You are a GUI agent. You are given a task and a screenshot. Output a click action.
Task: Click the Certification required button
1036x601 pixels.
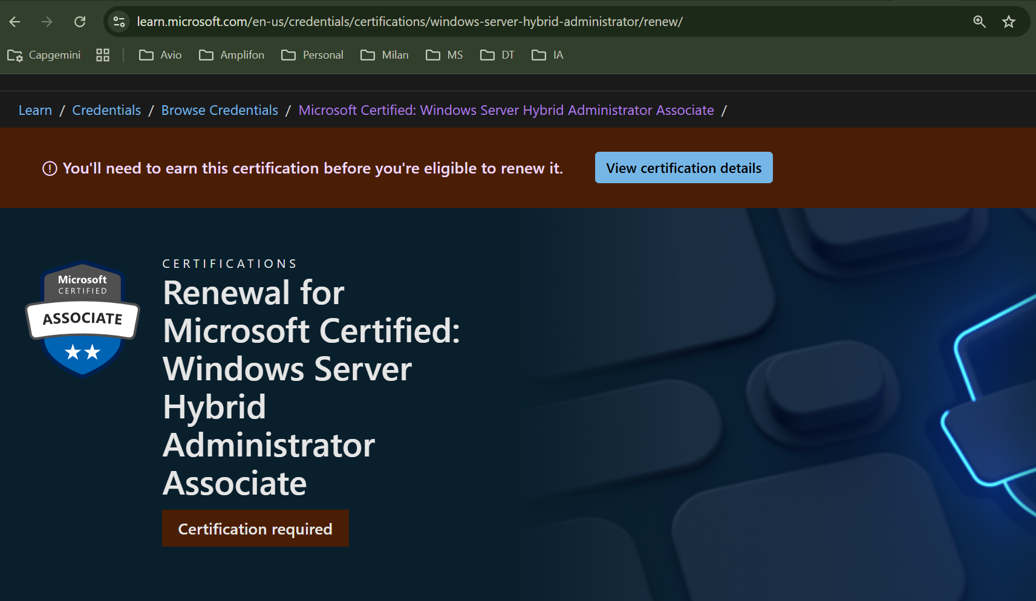pyautogui.click(x=255, y=528)
